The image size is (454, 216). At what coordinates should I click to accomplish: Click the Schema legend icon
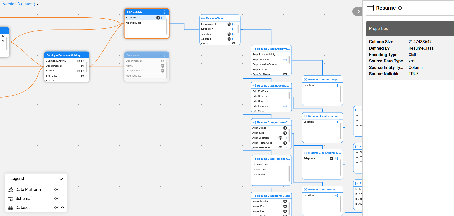coord(11,198)
